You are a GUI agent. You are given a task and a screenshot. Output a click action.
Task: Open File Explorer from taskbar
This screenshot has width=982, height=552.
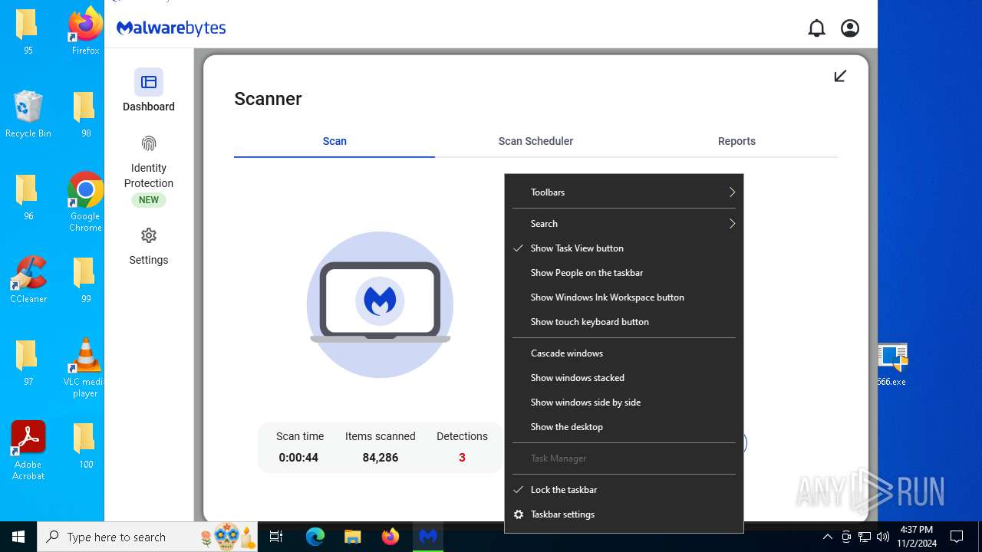(352, 537)
